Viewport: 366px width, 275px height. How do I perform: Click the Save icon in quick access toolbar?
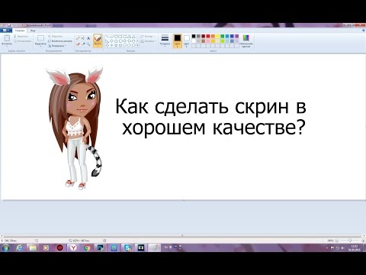[9, 25]
